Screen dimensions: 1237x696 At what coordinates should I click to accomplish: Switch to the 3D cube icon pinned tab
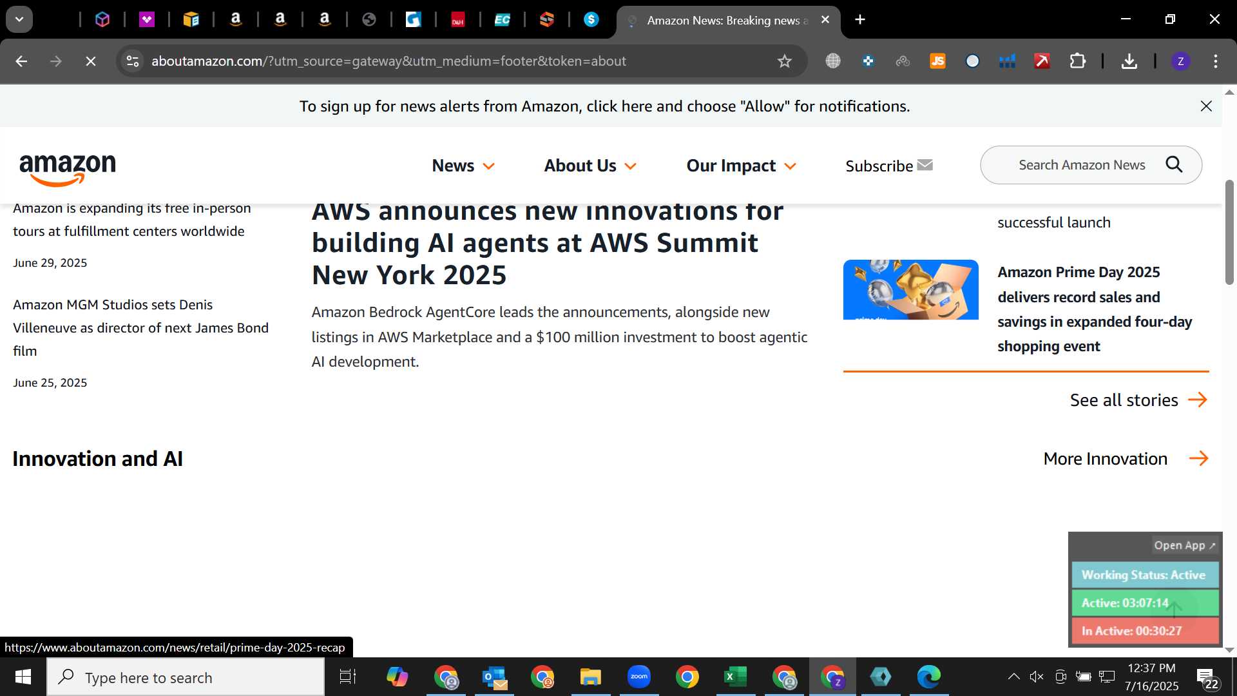(102, 20)
